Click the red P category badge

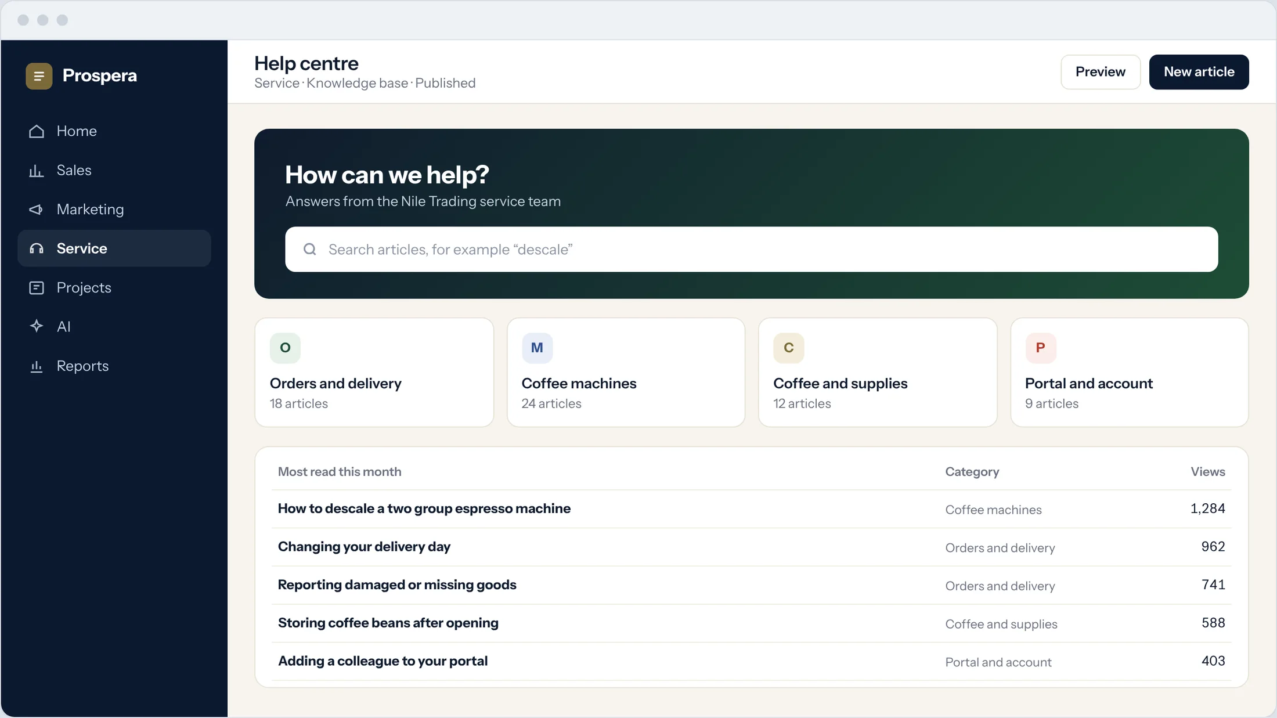(1041, 348)
